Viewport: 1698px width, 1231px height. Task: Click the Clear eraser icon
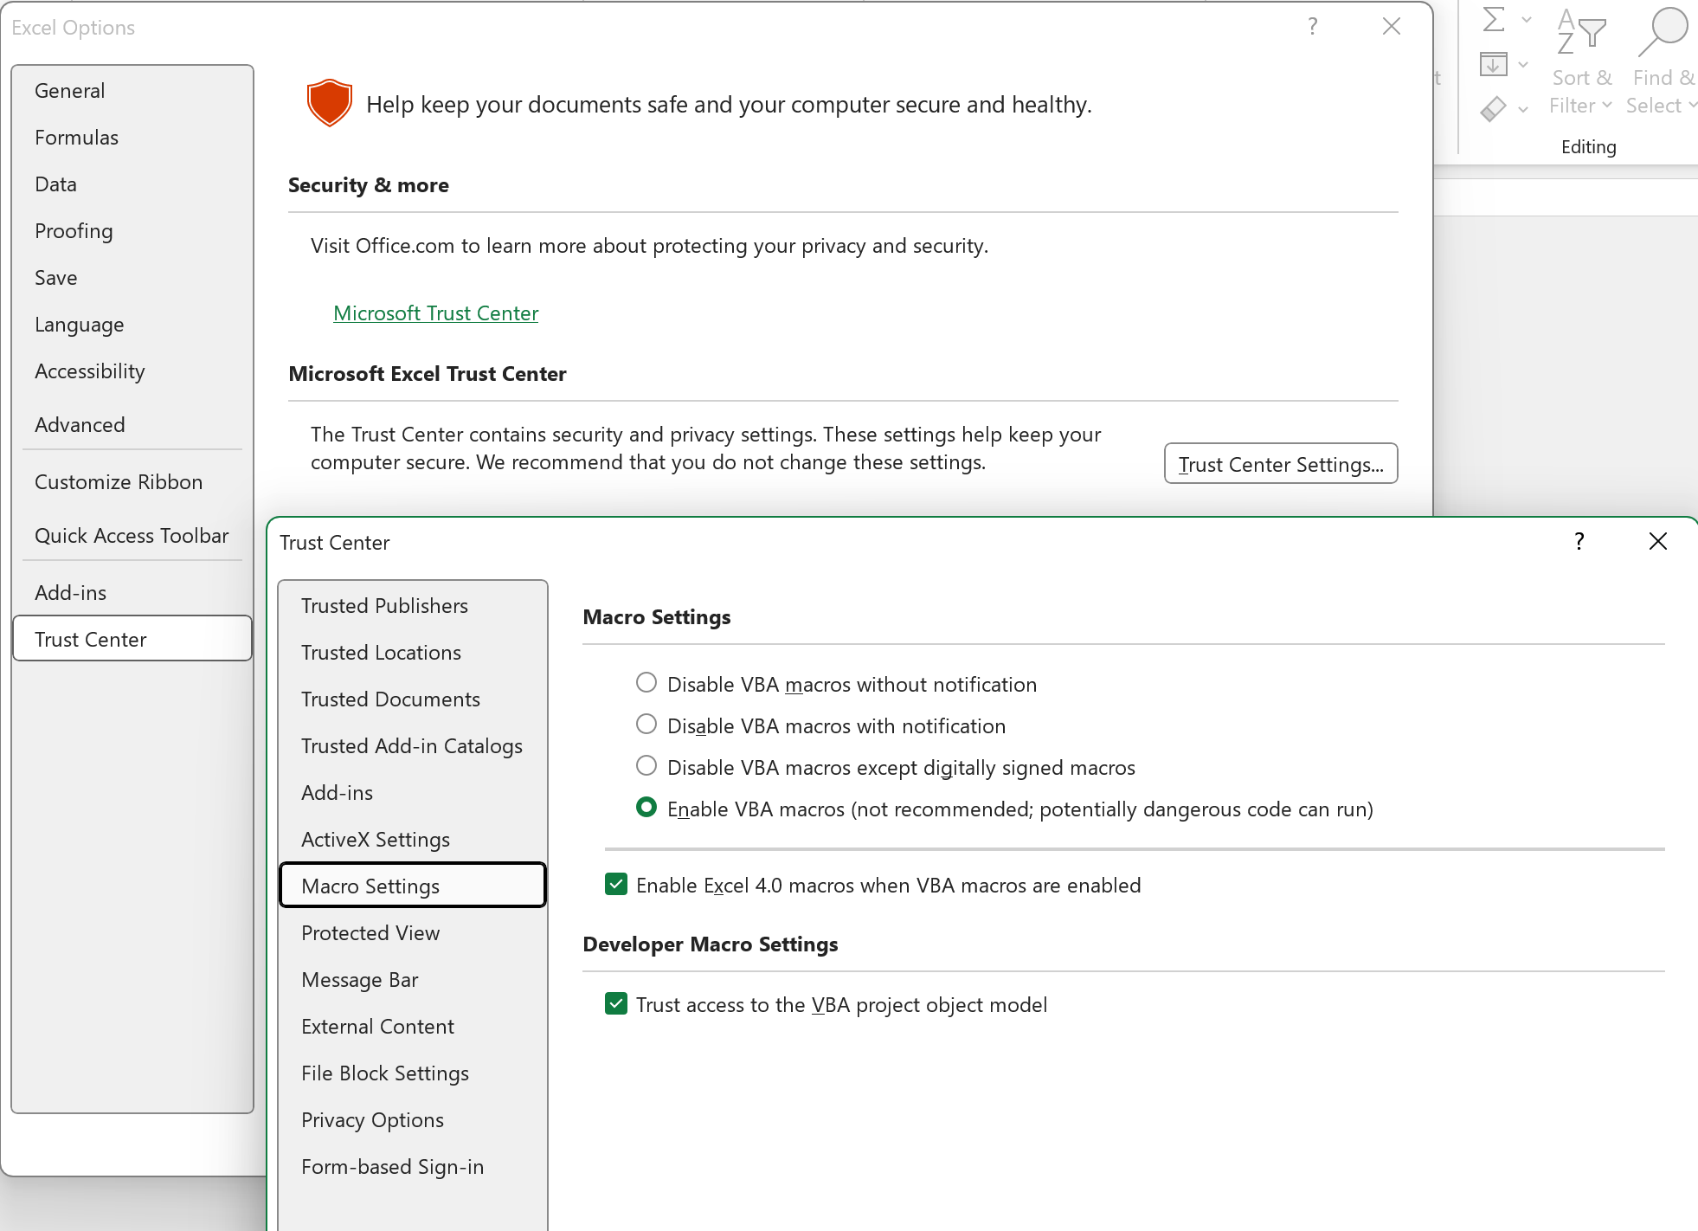coord(1493,109)
